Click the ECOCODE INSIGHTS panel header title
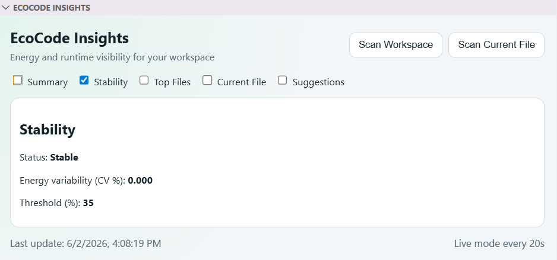This screenshot has width=557, height=260. 52,8
